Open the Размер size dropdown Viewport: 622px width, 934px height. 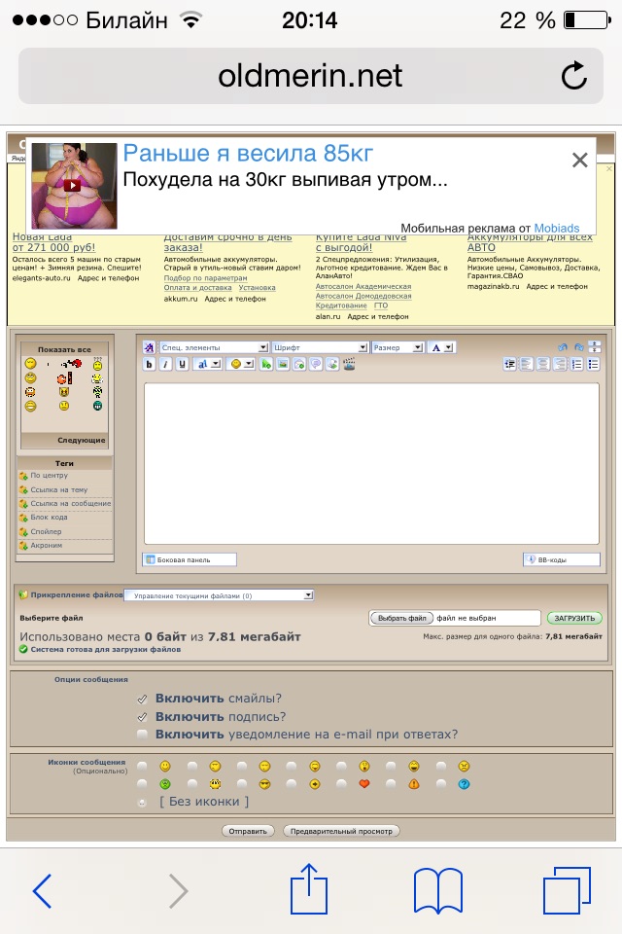pyautogui.click(x=397, y=347)
